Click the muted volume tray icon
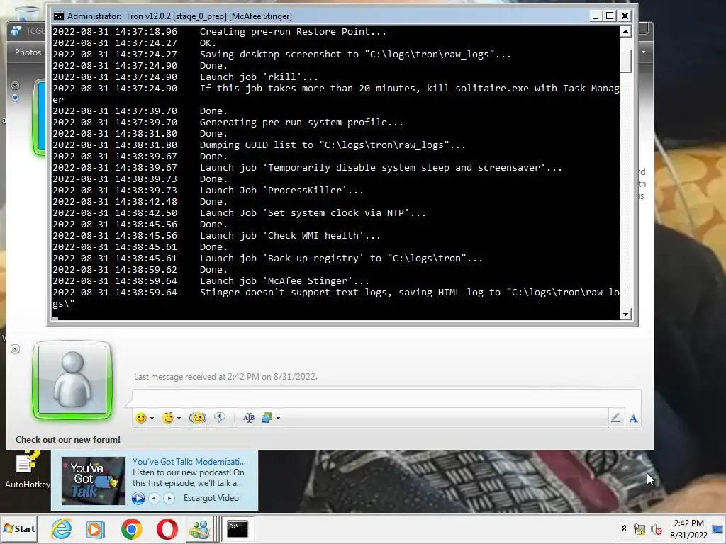This screenshot has height=544, width=726. (656, 529)
